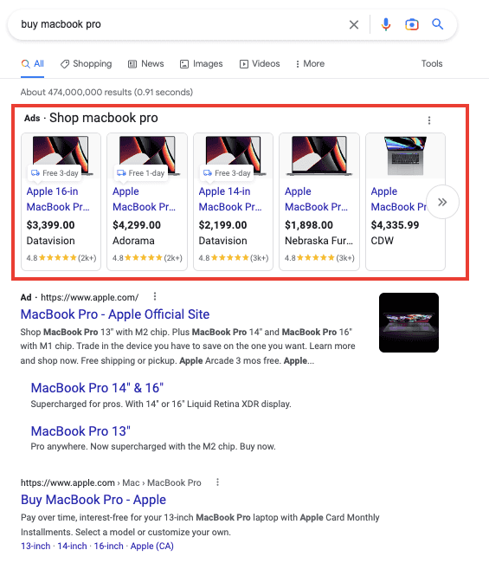Open the three-dot menu beside the apple.com ad URL
This screenshot has height=563, width=489.
pyautogui.click(x=155, y=296)
